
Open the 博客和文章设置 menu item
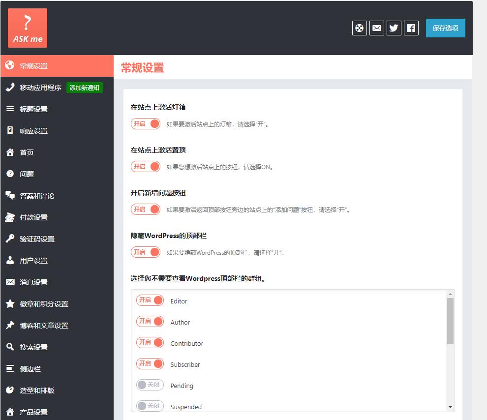point(57,325)
